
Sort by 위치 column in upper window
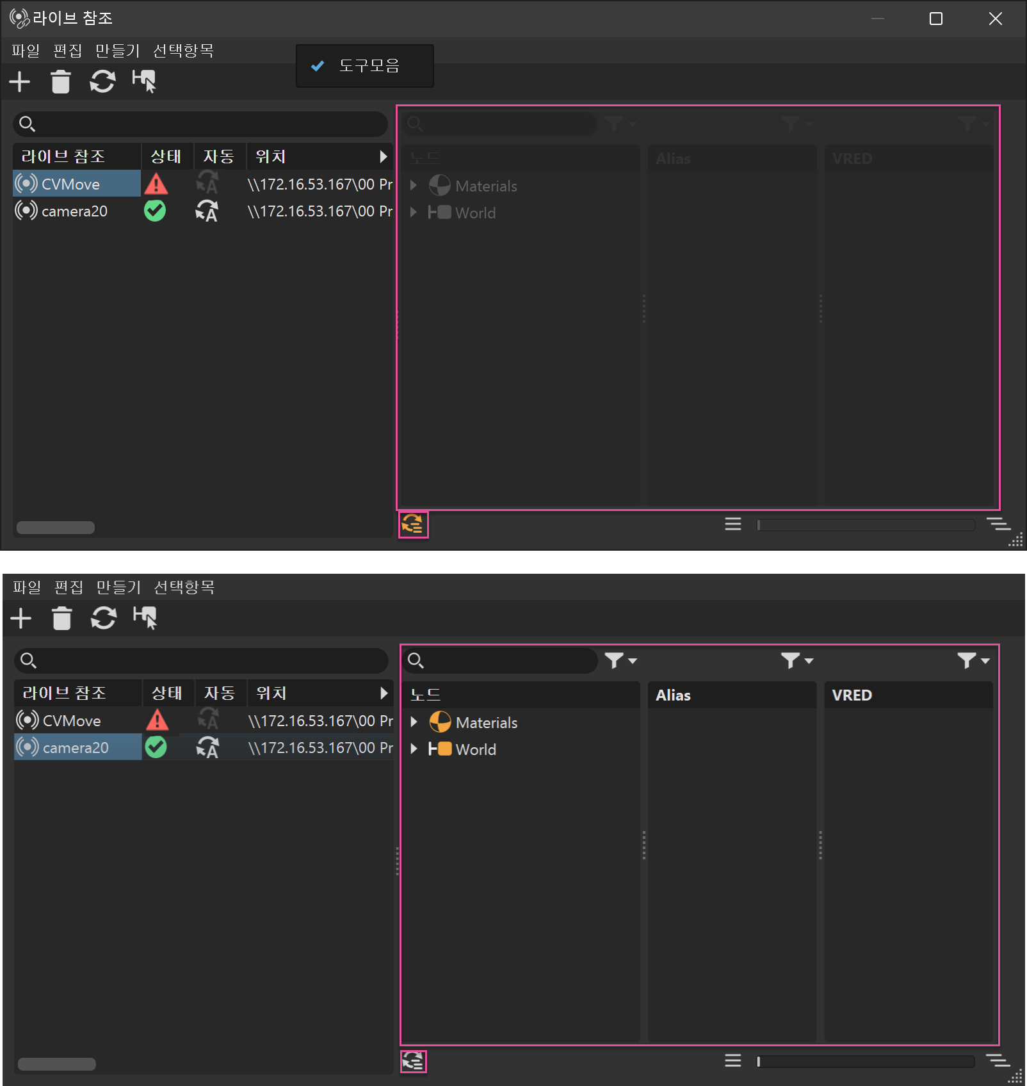coord(311,157)
